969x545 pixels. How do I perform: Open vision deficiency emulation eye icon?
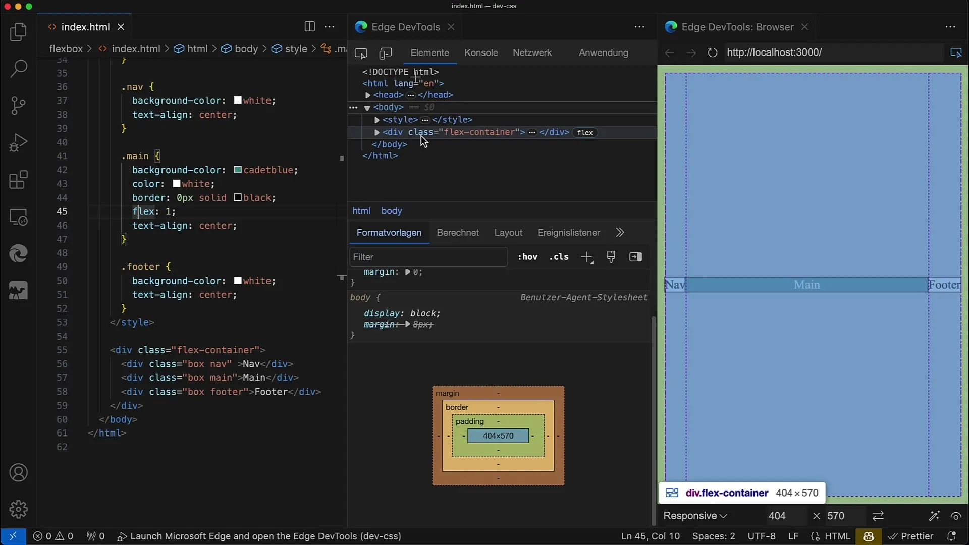point(956,516)
